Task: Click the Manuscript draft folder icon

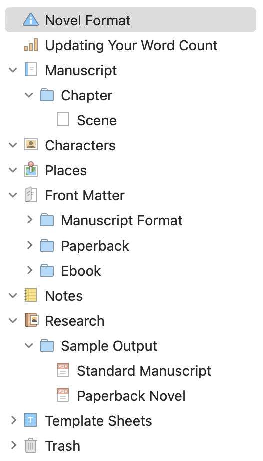Action: pos(31,70)
